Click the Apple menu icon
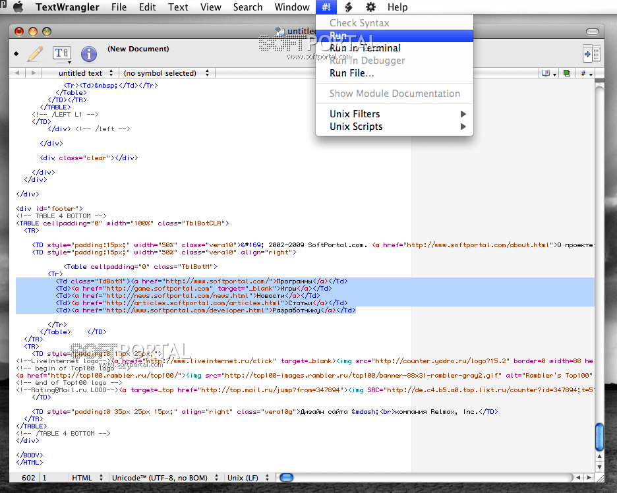 [18, 7]
